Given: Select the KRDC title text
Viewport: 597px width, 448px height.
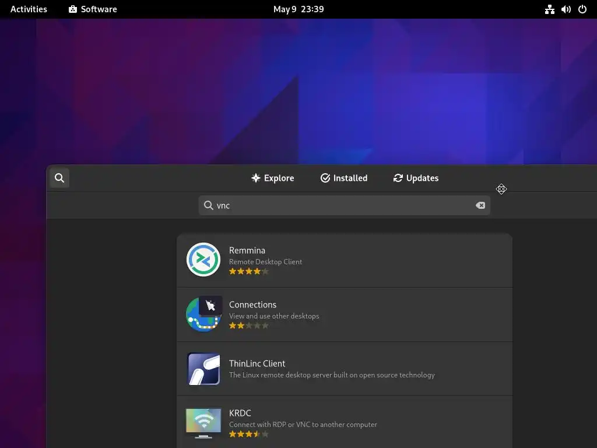Looking at the screenshot, I should point(240,413).
